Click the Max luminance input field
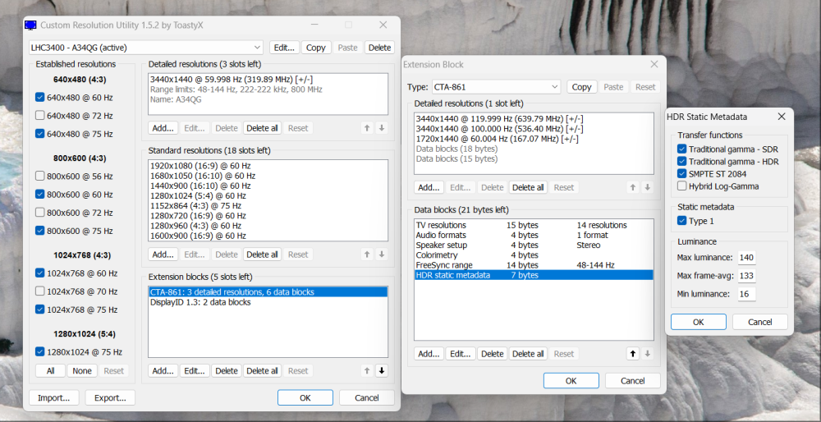The width and height of the screenshot is (821, 422). [746, 258]
